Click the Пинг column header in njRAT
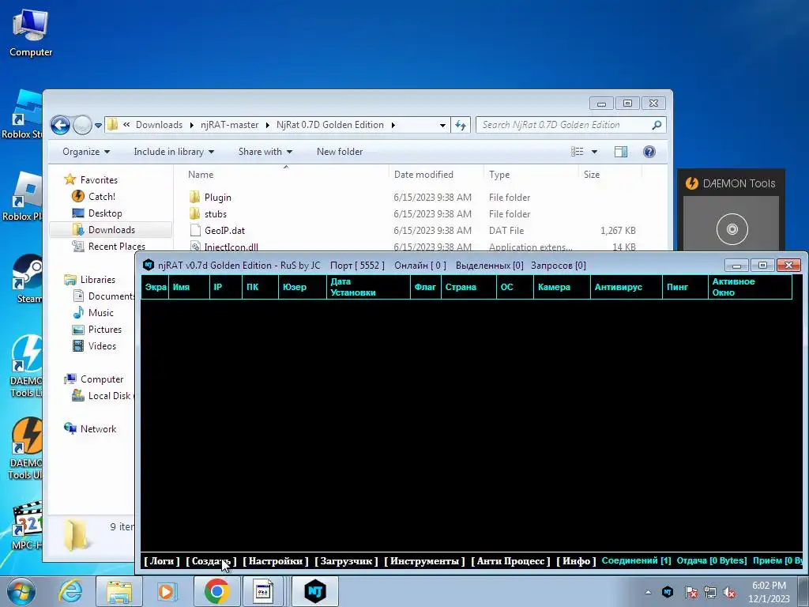This screenshot has height=607, width=809. point(685,287)
